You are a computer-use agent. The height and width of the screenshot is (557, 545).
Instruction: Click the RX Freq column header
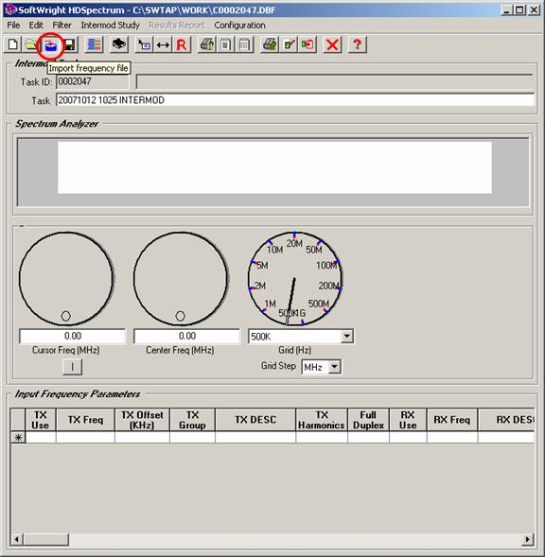pos(452,420)
